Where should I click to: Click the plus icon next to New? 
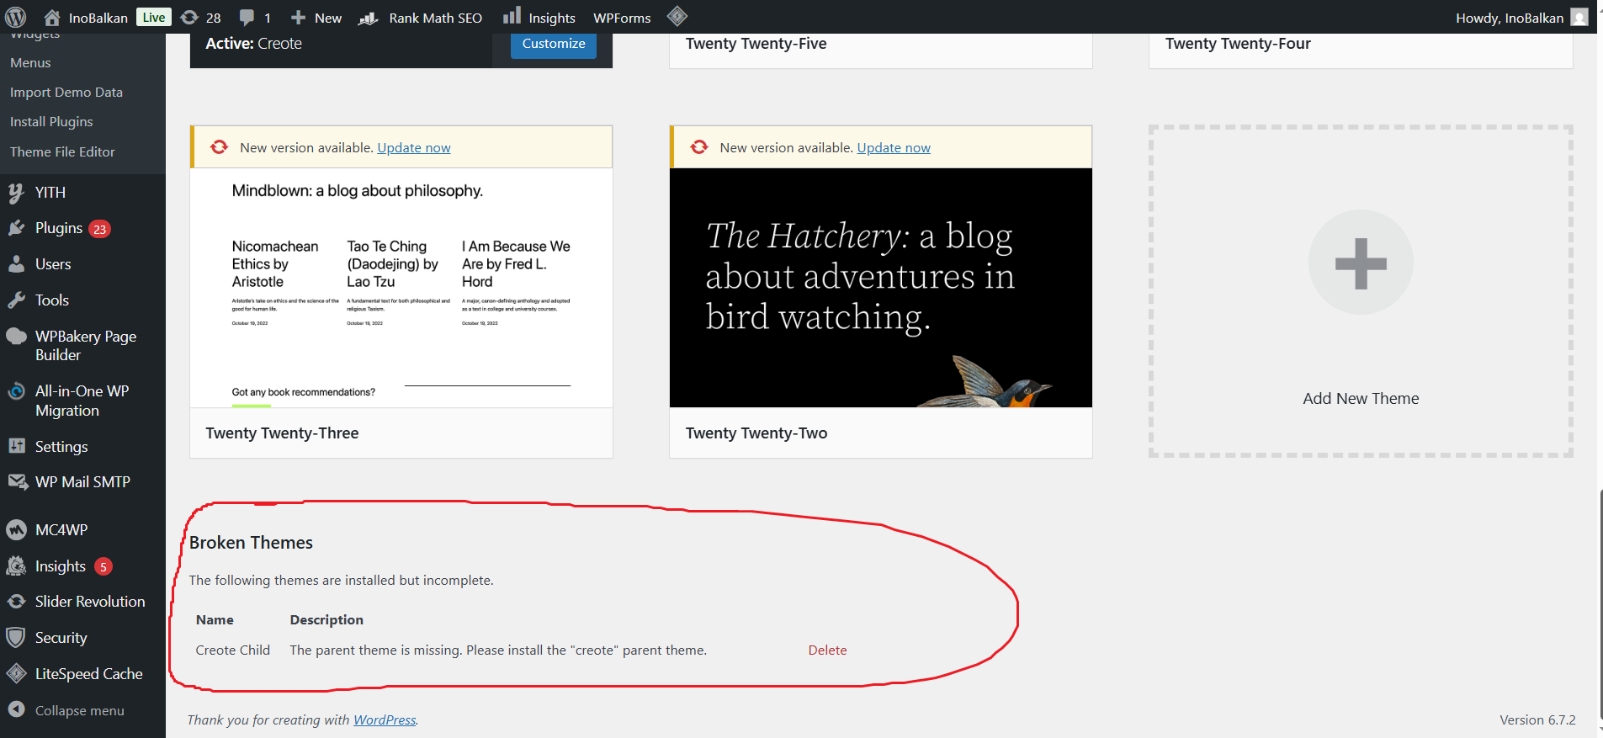tap(298, 18)
